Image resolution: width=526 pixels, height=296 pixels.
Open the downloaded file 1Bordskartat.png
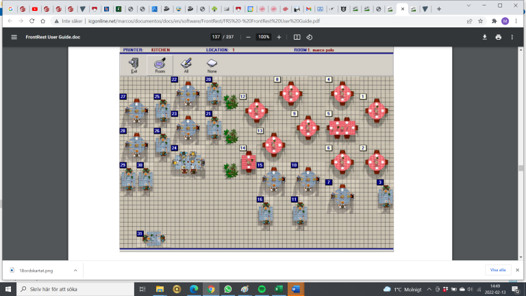[x=38, y=271]
